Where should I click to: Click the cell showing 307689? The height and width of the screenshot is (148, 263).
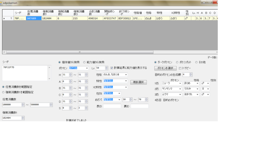[34, 18]
